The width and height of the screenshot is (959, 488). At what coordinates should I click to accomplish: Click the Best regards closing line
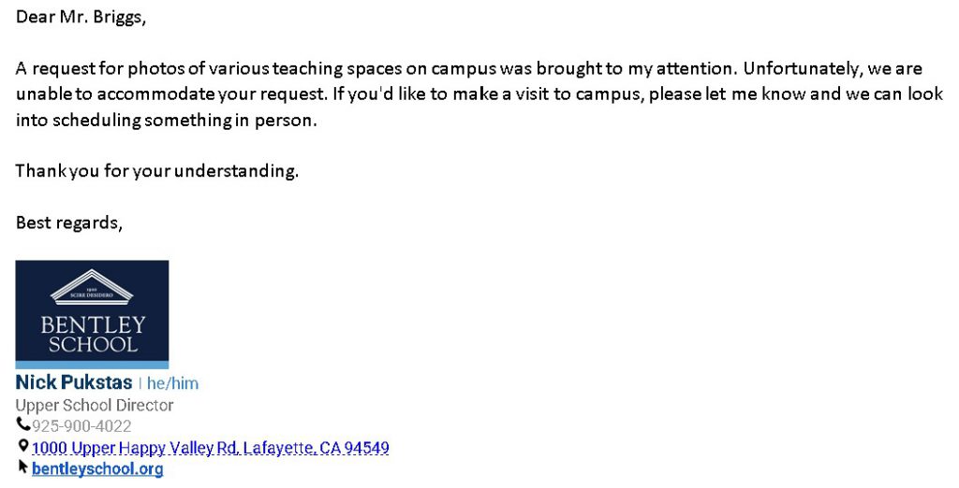coord(69,222)
